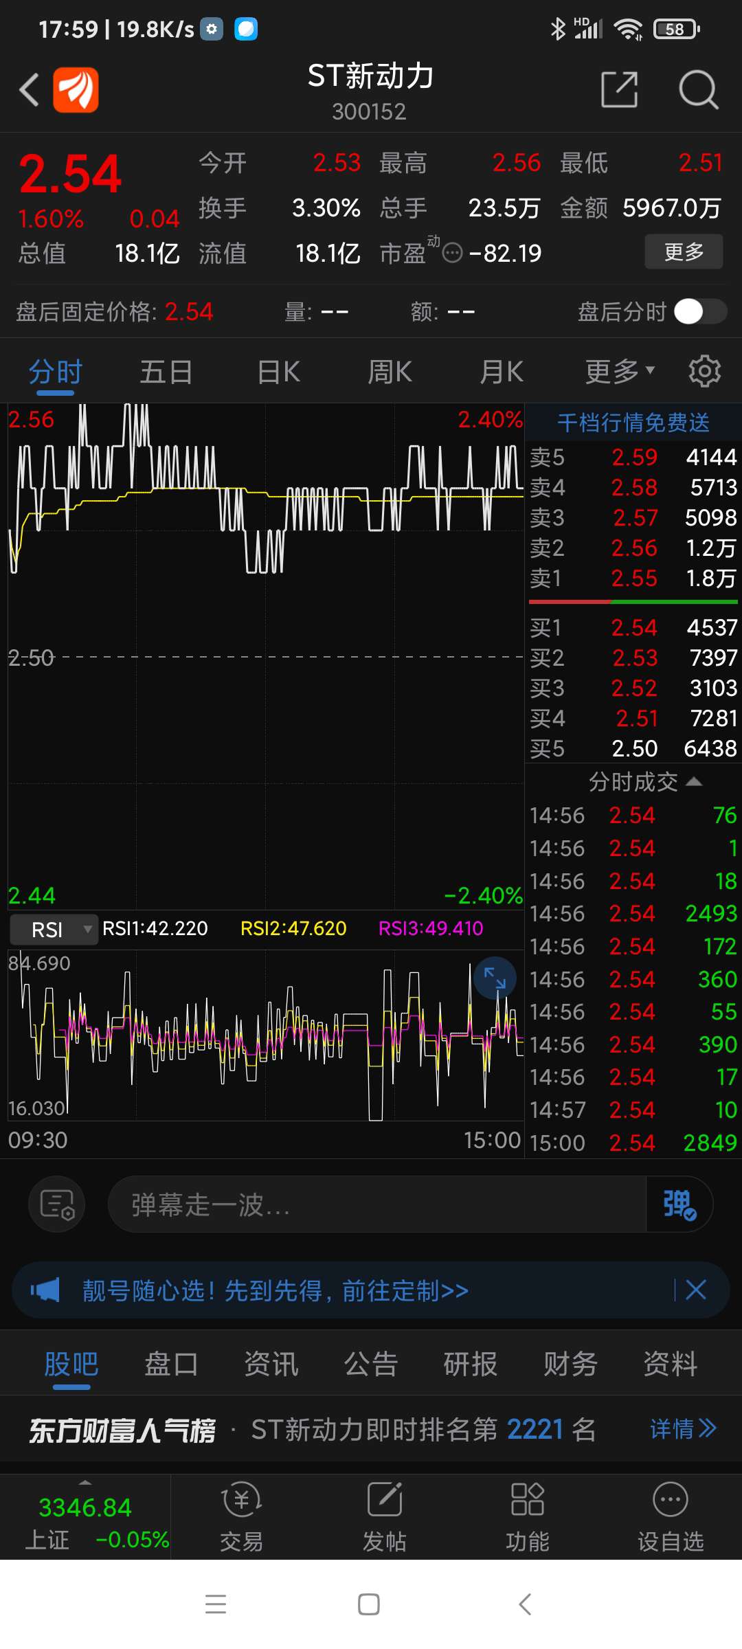
Task: Tap 盘后固定价格 2.54 label
Action: click(114, 311)
